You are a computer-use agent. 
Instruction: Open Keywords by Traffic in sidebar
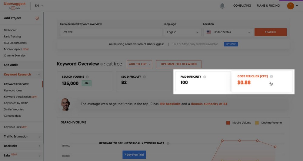(16, 103)
